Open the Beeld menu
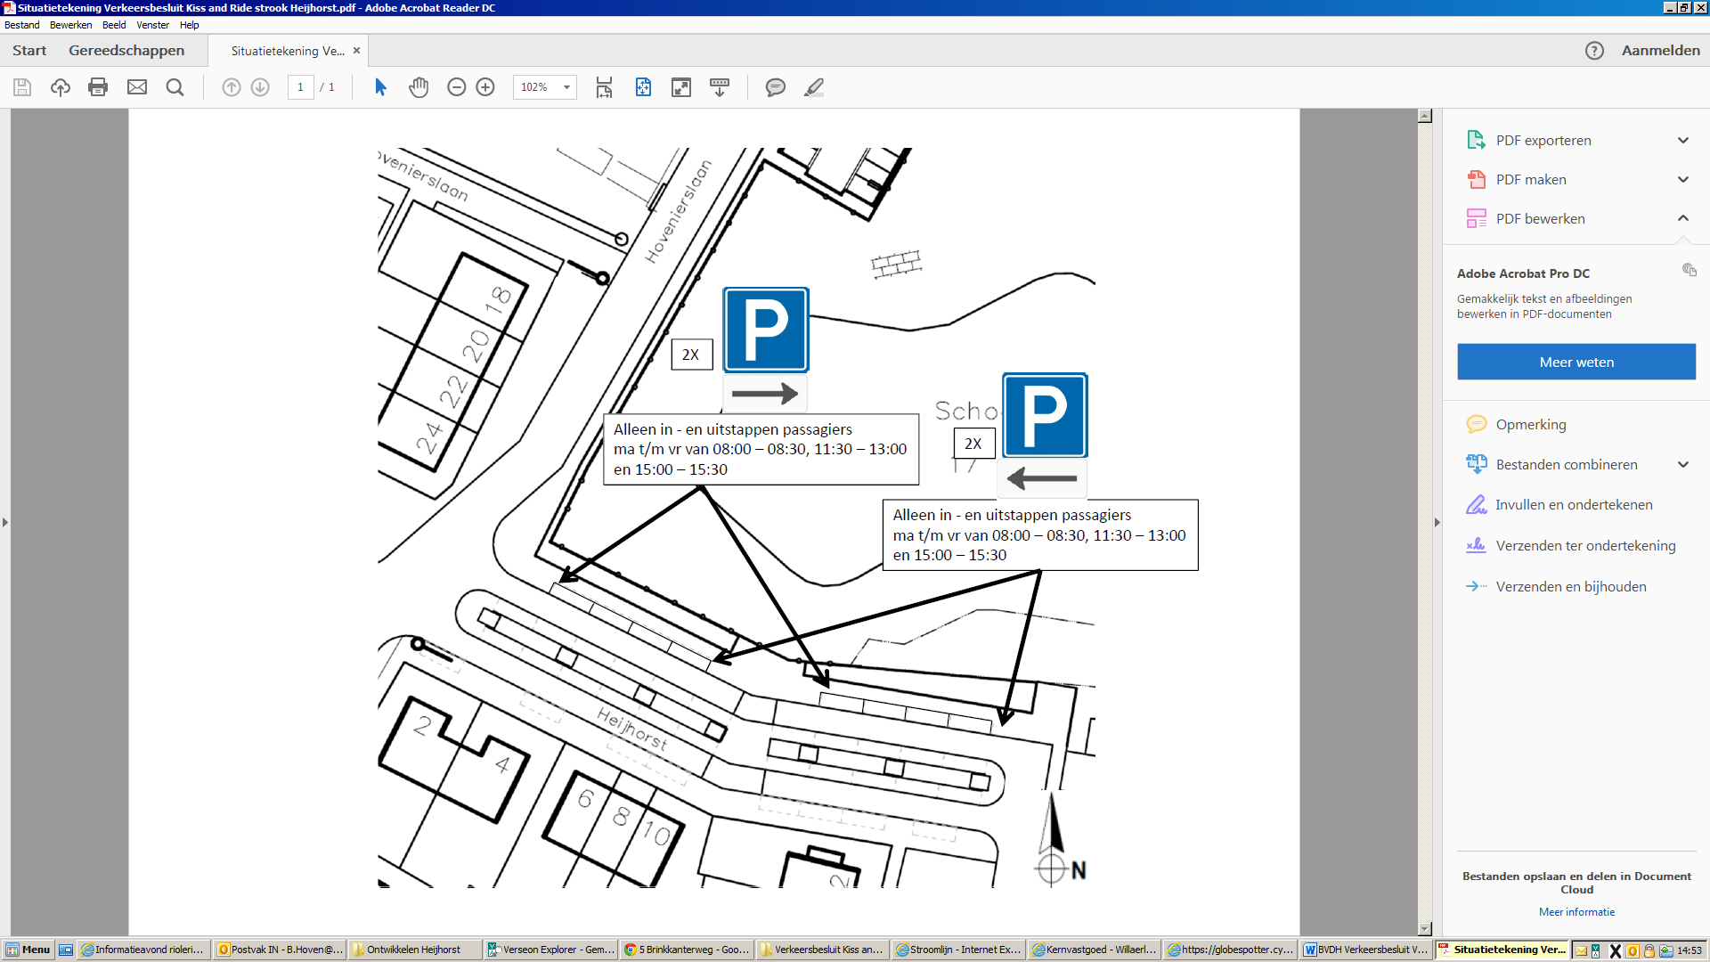 click(x=113, y=25)
